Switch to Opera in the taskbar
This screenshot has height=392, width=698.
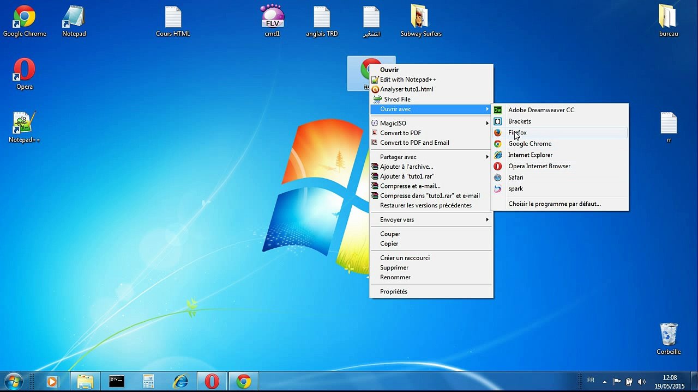tap(212, 382)
